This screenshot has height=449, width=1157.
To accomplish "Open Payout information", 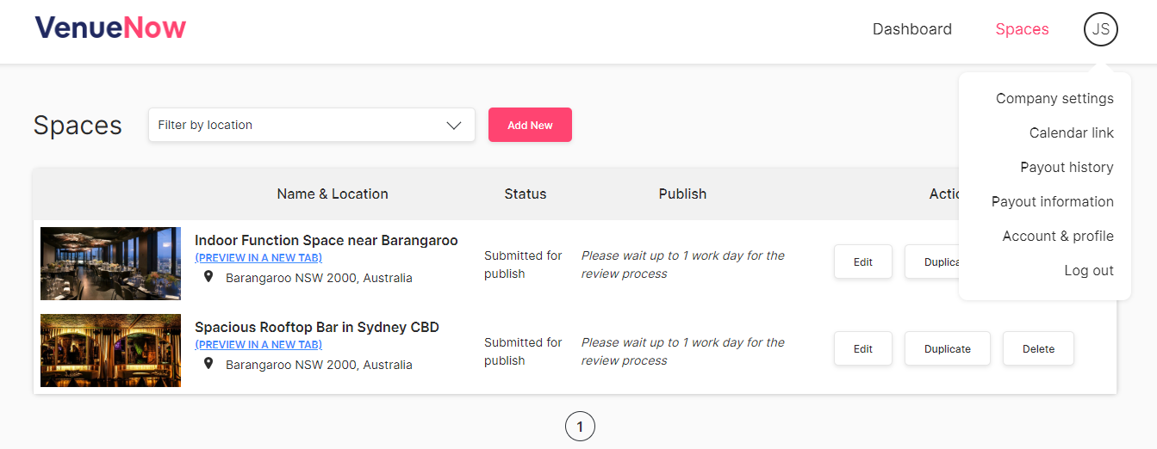I will 1053,201.
